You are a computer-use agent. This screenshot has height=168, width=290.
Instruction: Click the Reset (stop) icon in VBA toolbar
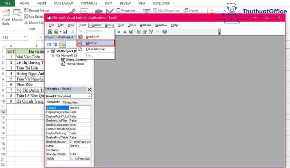[x=125, y=32]
